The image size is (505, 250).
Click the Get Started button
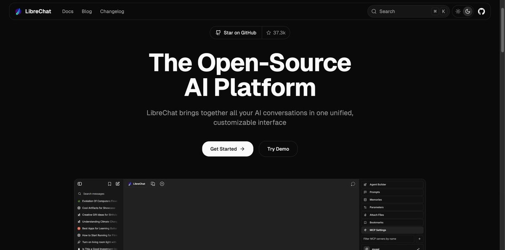[x=228, y=149]
